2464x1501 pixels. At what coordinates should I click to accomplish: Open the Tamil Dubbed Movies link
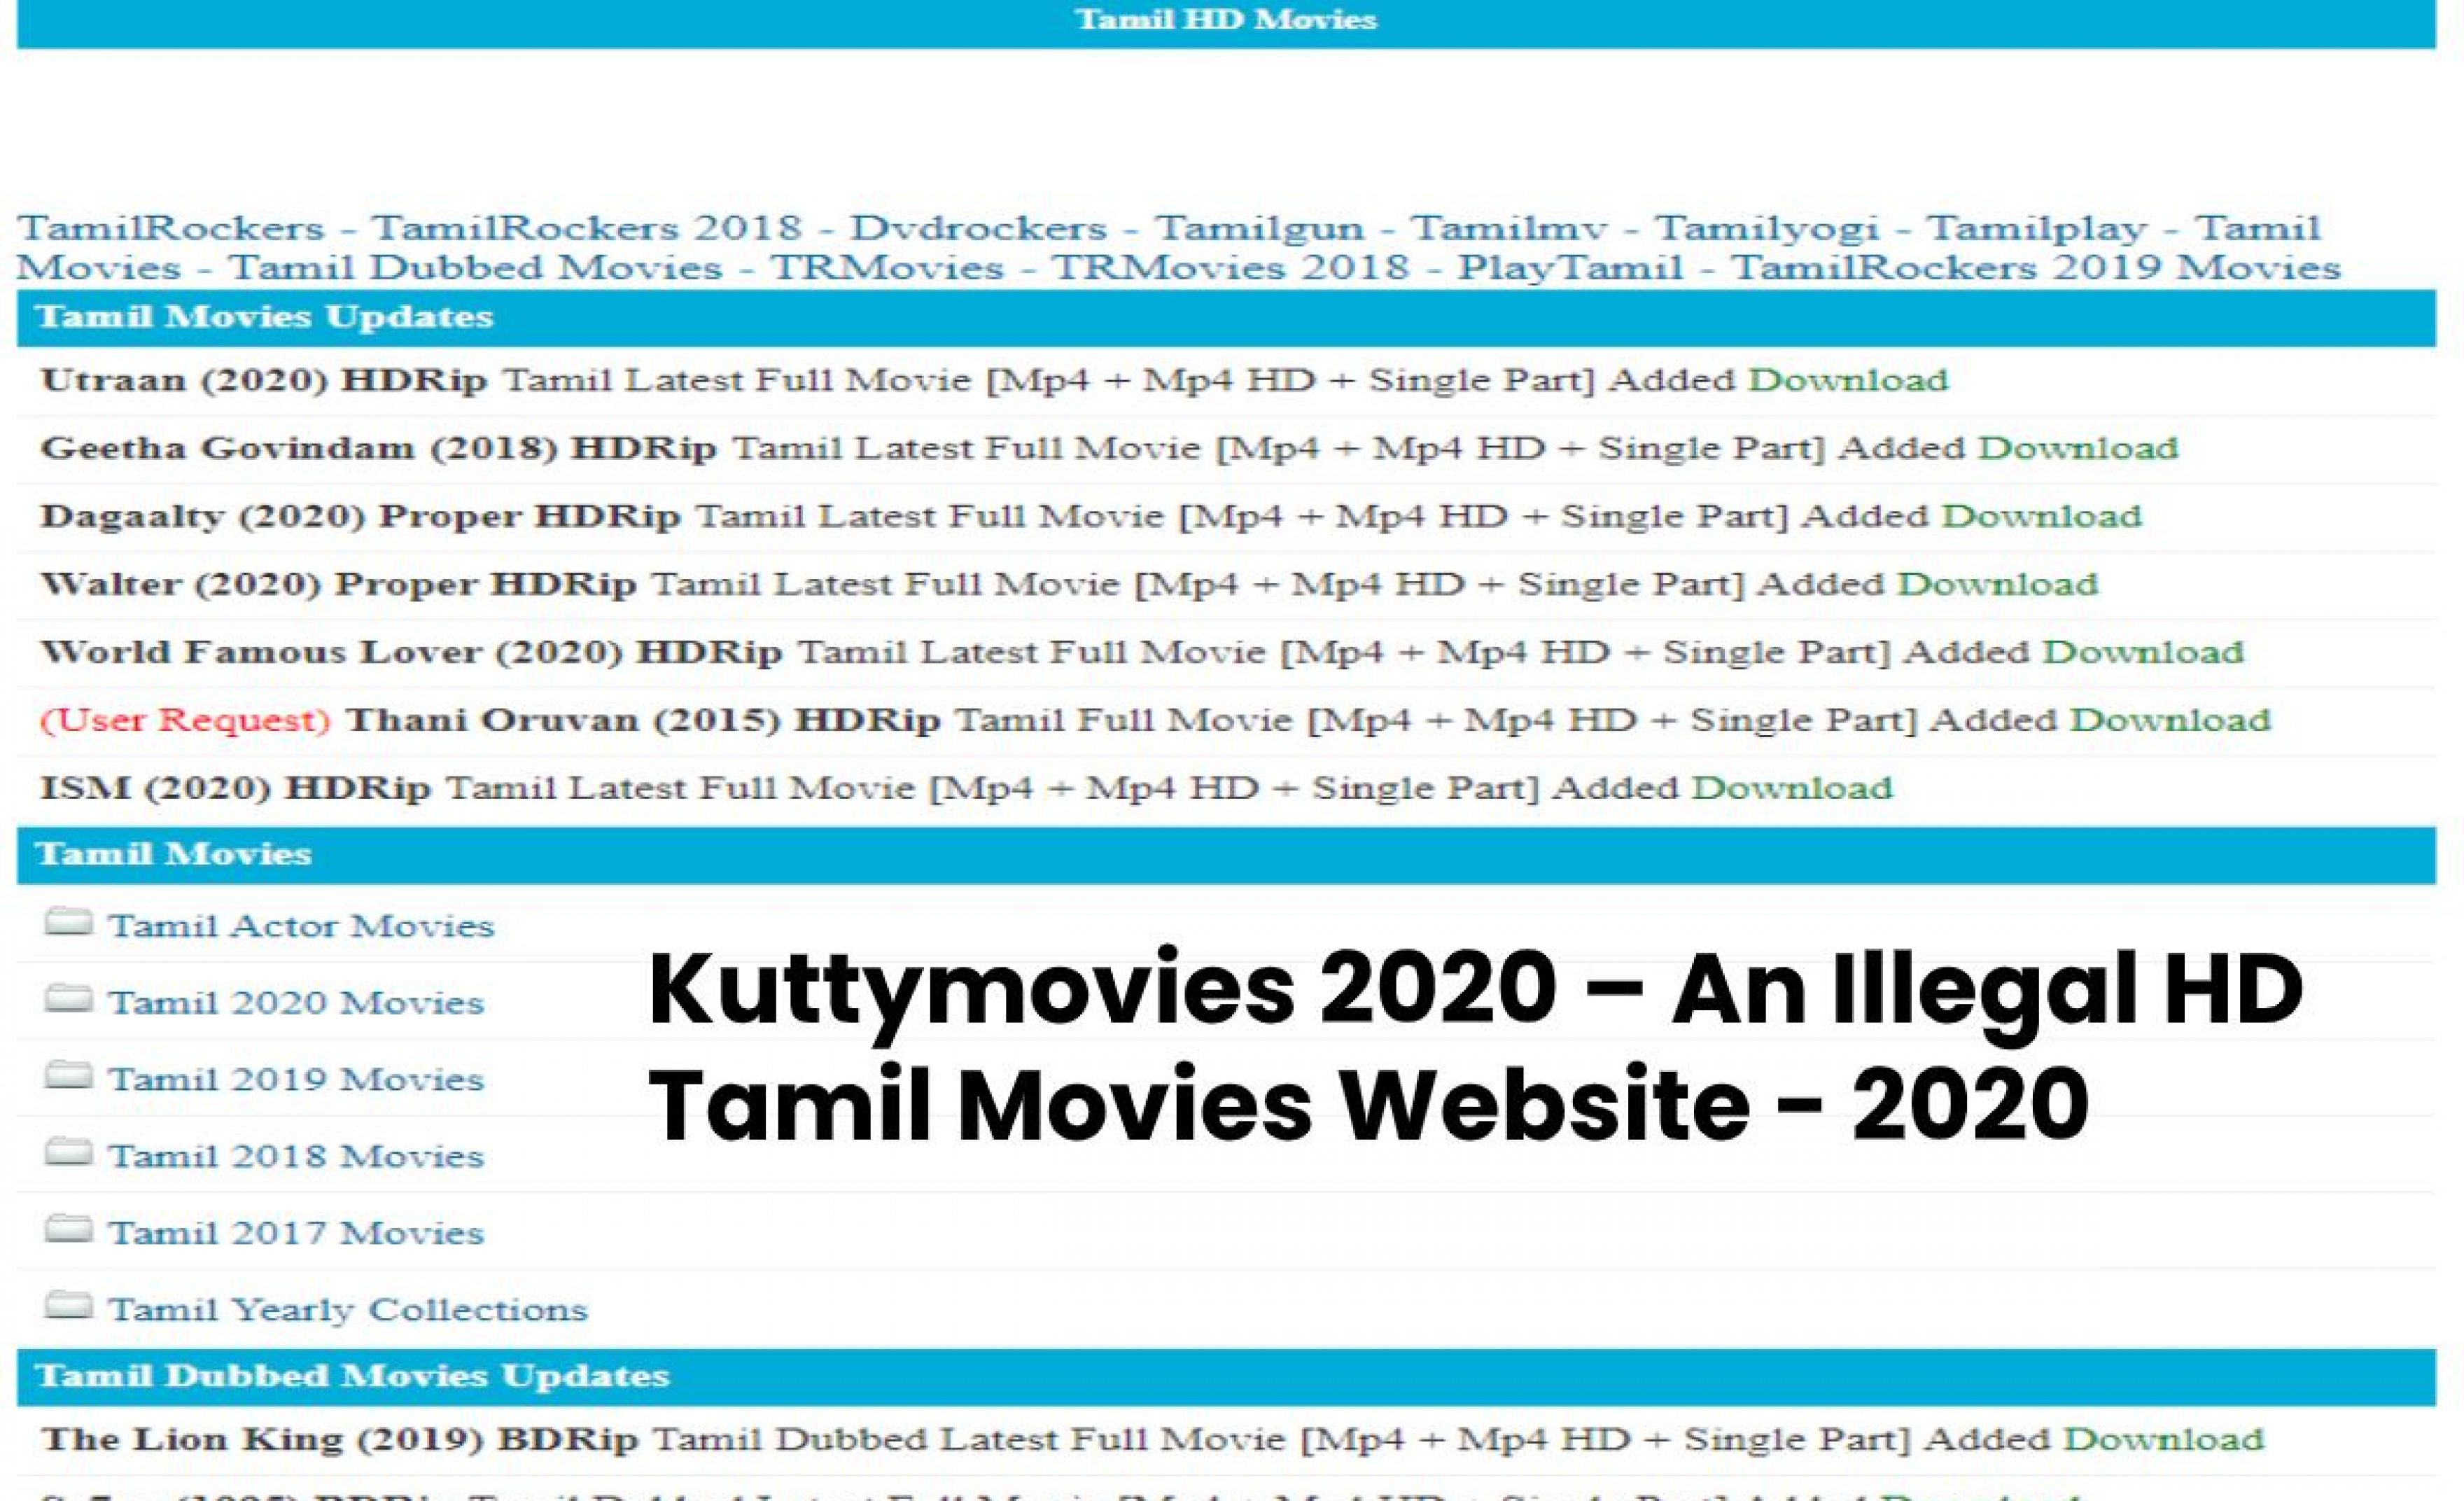tap(476, 268)
